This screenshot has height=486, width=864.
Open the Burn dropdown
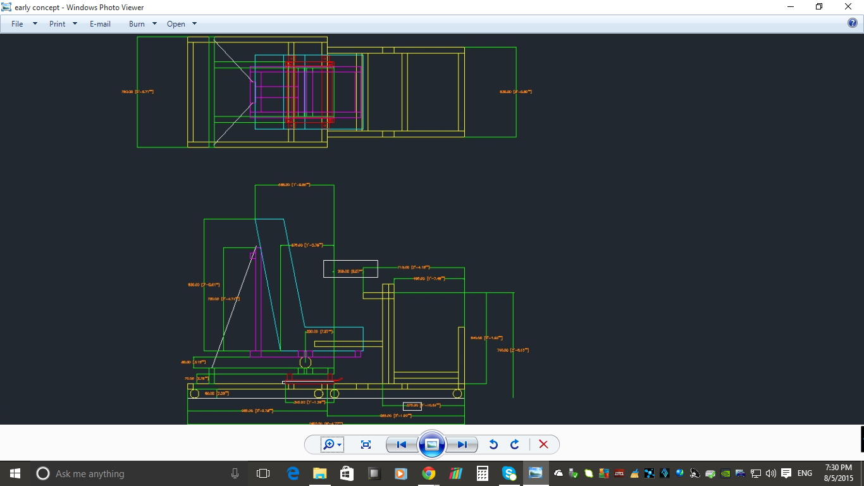pyautogui.click(x=143, y=24)
